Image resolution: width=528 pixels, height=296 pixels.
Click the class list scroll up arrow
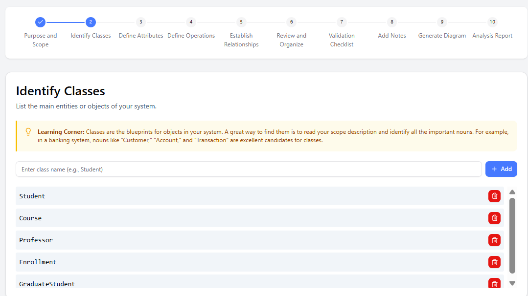(x=512, y=192)
